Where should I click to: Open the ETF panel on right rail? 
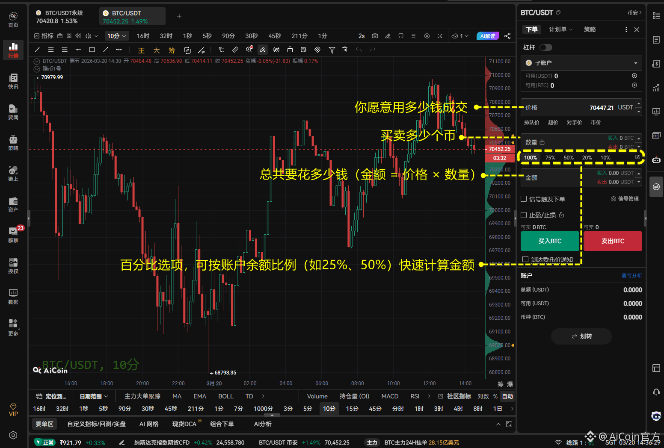(656, 135)
